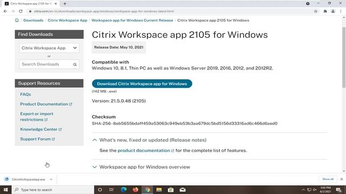Screen dimensions: 346x194
Task: Open the FAQs link
Action: tap(25, 94)
